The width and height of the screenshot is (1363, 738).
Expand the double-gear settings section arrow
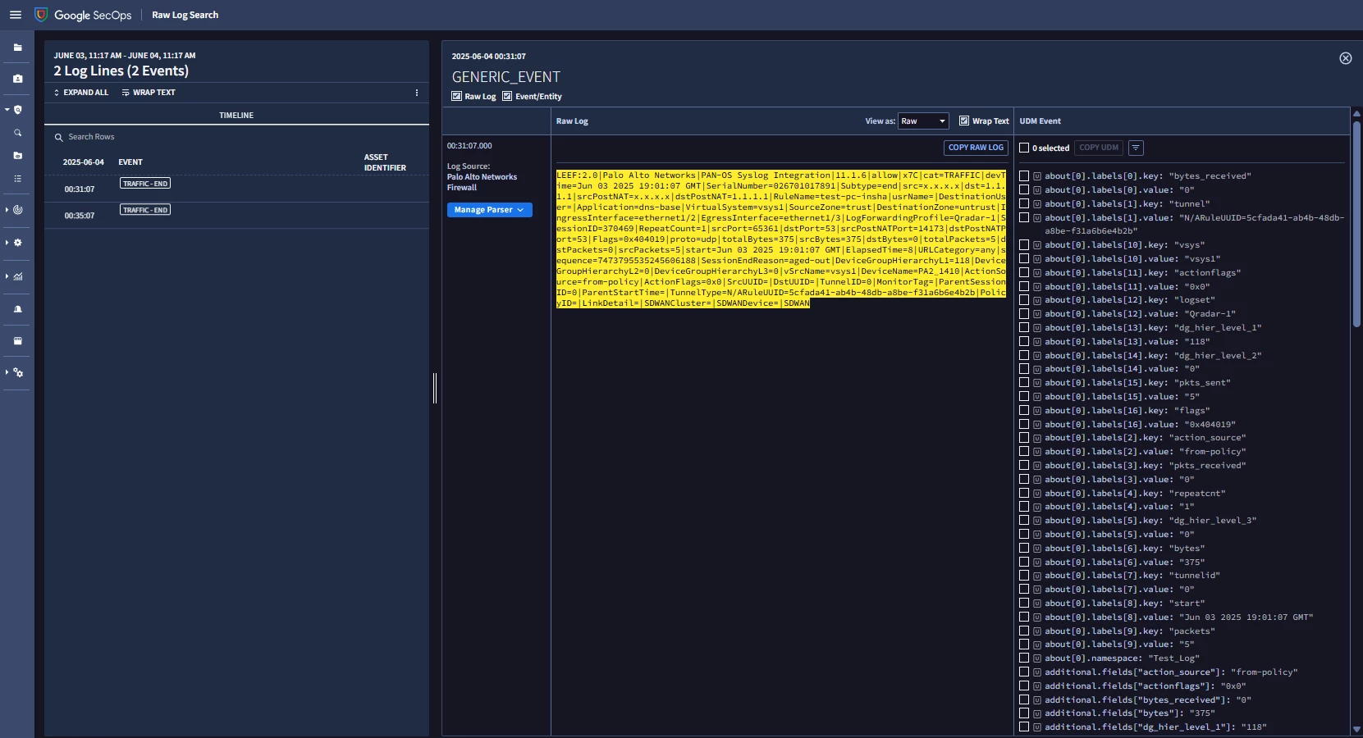pyautogui.click(x=7, y=372)
